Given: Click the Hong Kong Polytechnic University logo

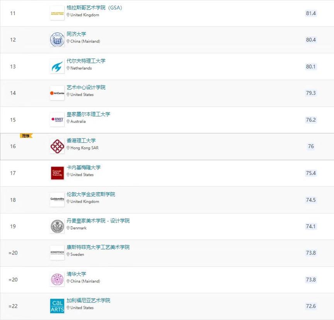Looking at the screenshot, I should click(57, 146).
